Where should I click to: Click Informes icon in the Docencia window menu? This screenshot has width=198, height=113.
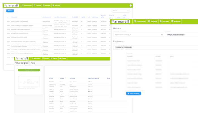tap(161, 21)
